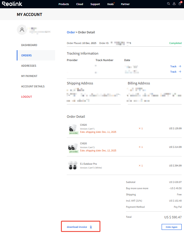Open the Partner menu
This screenshot has height=234, width=184.
[125, 4]
